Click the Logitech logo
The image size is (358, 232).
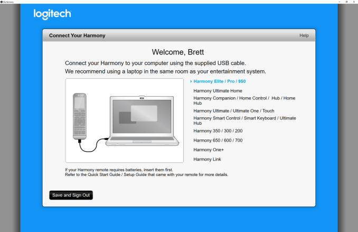52,14
